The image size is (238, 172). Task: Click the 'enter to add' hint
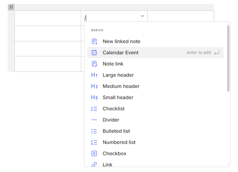199,53
